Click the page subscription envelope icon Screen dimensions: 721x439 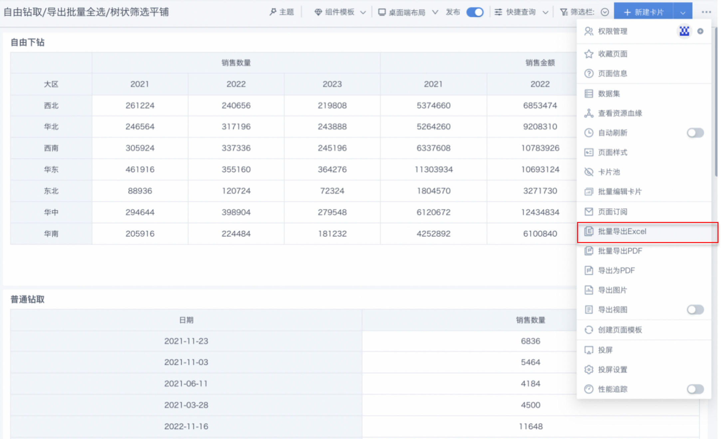[x=589, y=212]
